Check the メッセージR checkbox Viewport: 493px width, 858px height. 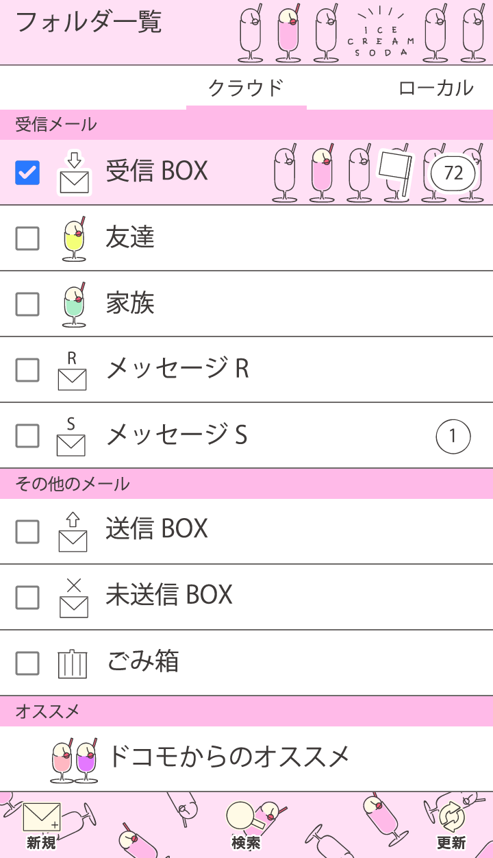(27, 370)
